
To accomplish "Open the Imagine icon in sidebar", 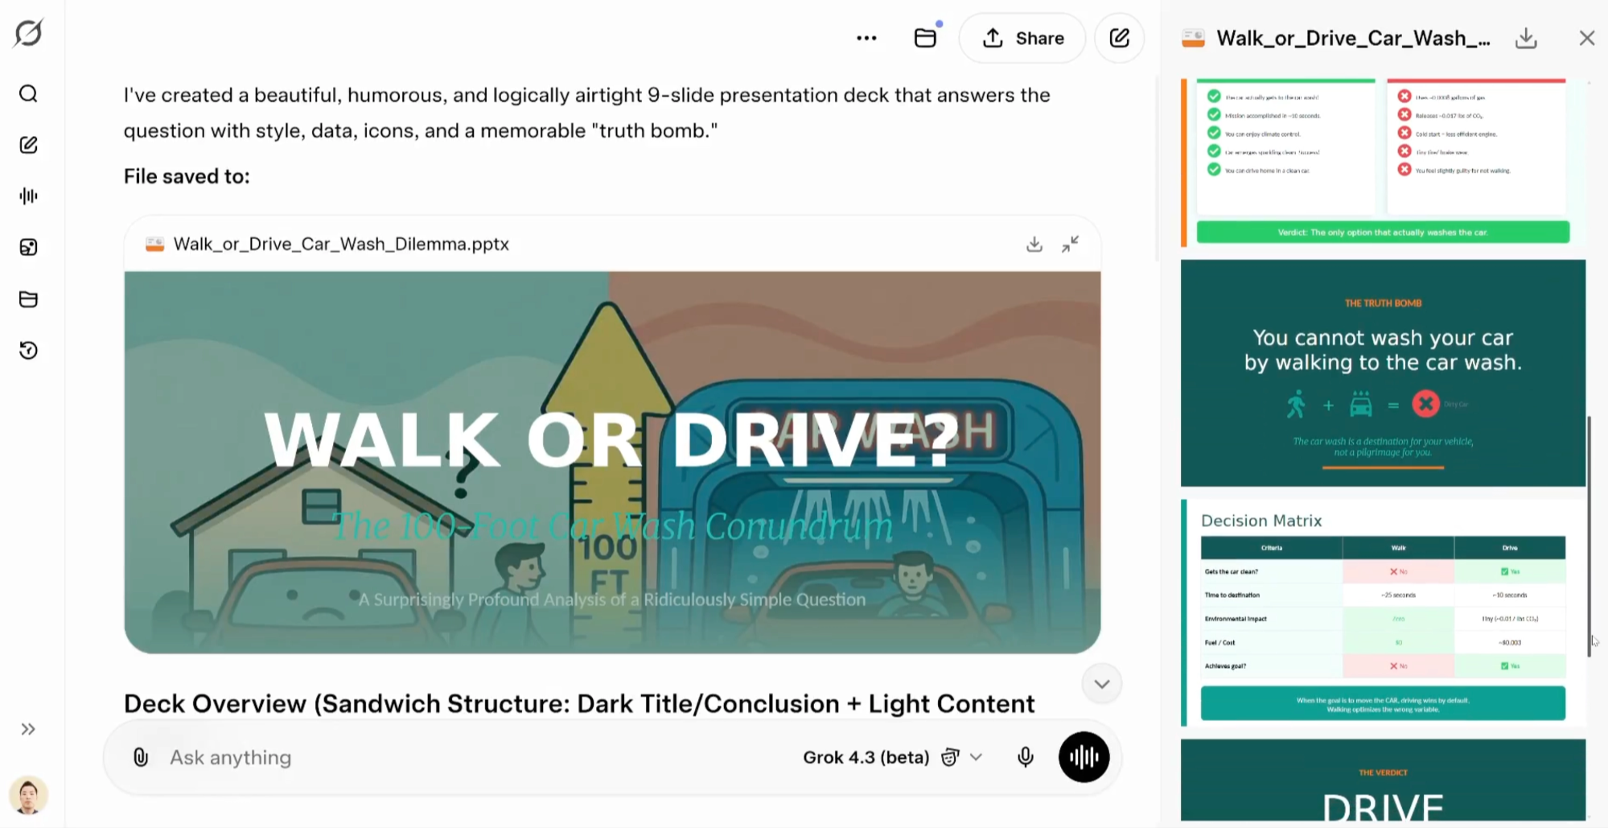I will [x=29, y=248].
